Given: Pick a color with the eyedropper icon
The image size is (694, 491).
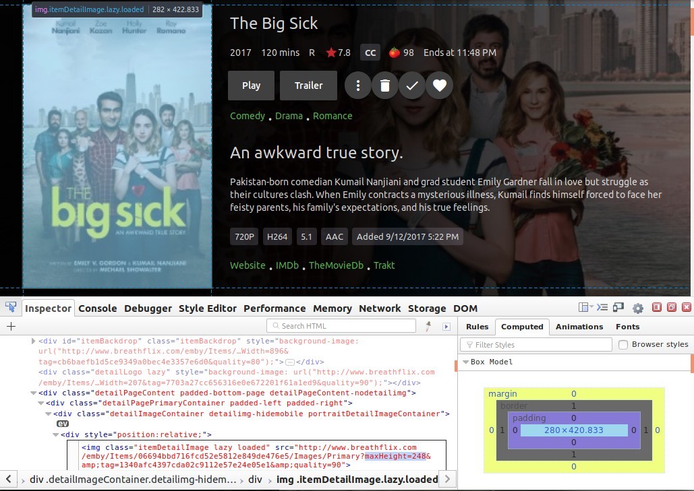Looking at the screenshot, I should click(428, 326).
